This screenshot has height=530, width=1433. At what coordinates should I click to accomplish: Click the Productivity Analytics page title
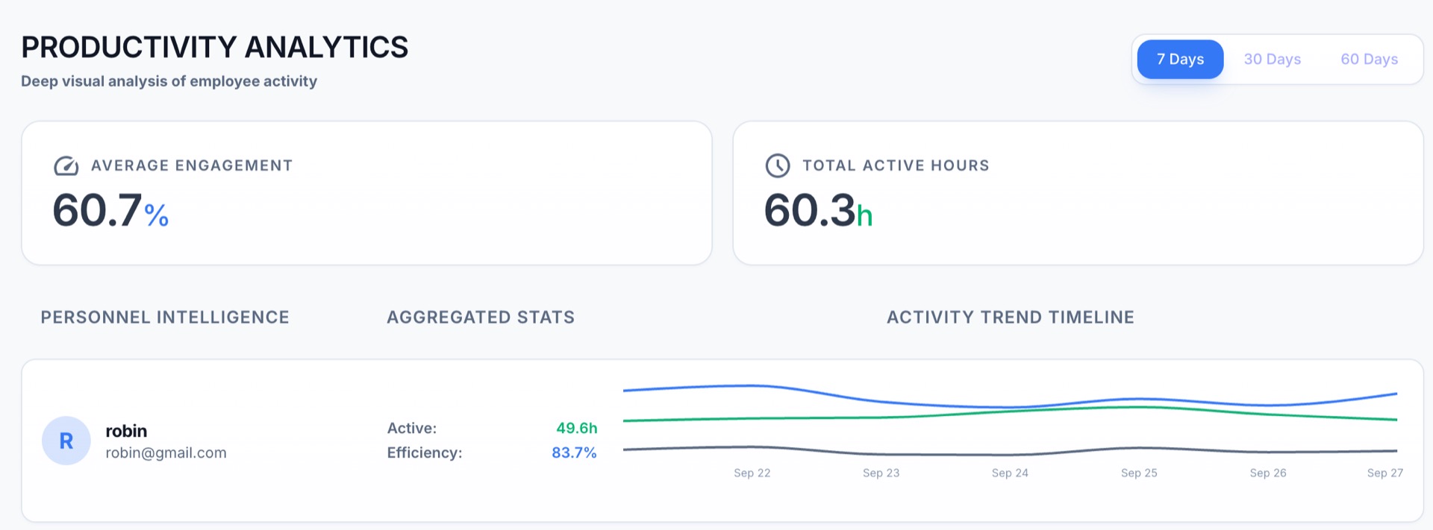(x=215, y=47)
